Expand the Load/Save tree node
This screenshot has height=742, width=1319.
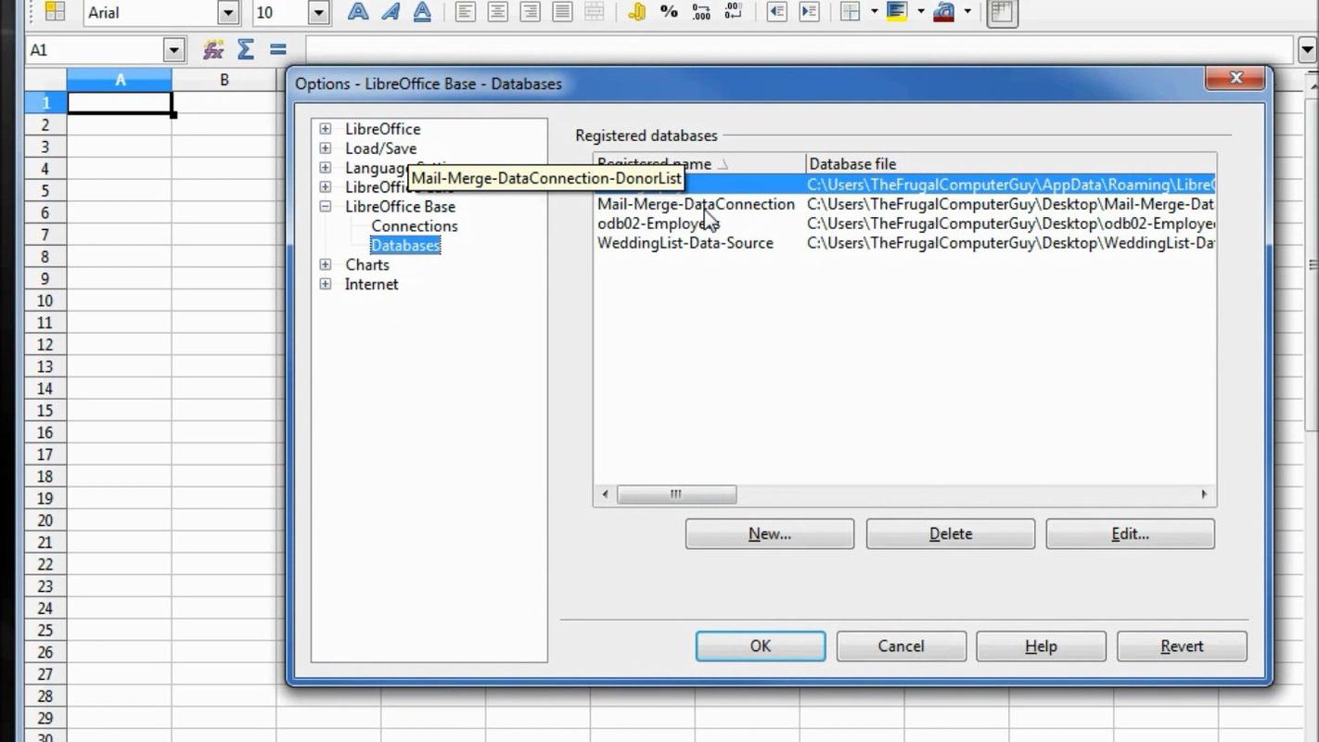click(326, 148)
